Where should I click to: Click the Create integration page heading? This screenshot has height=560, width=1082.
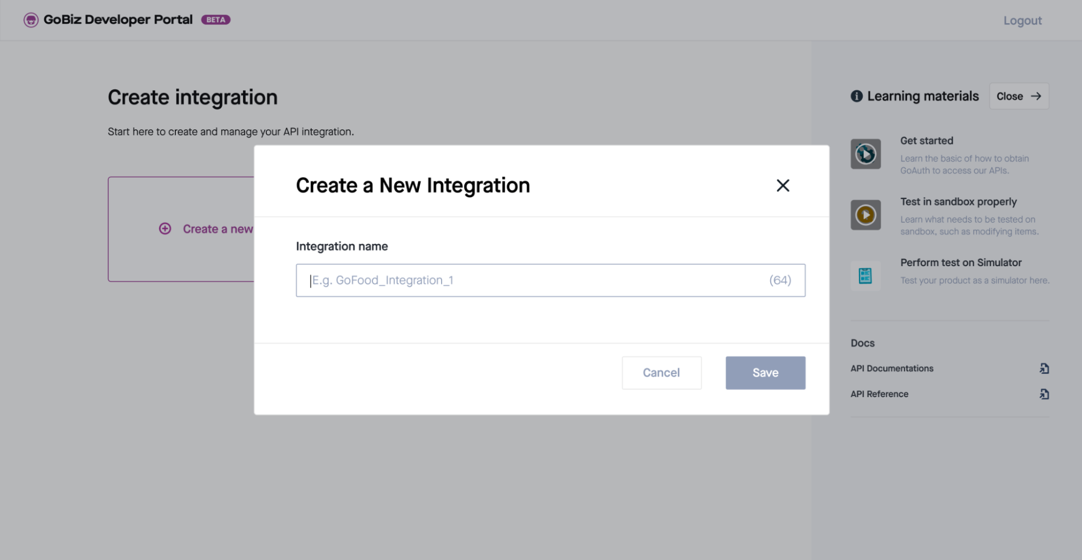click(x=193, y=97)
